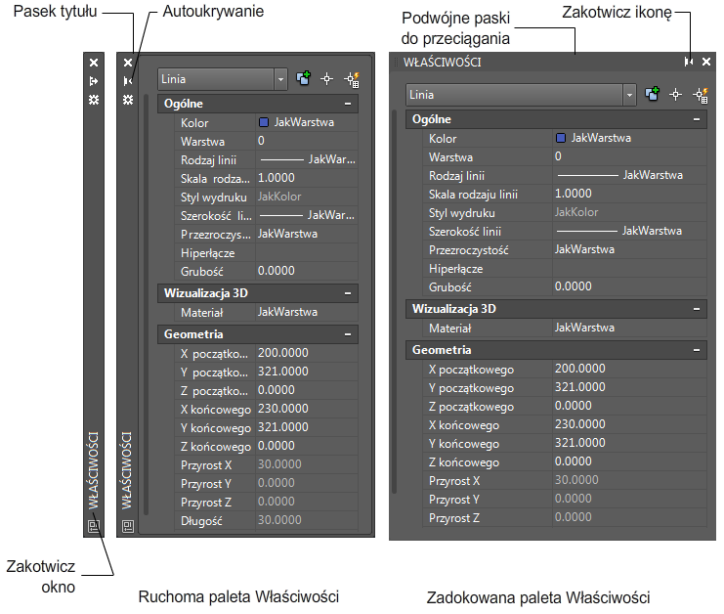Click Select Objects crosshair icon in floating palette
724x614 pixels.
[327, 79]
